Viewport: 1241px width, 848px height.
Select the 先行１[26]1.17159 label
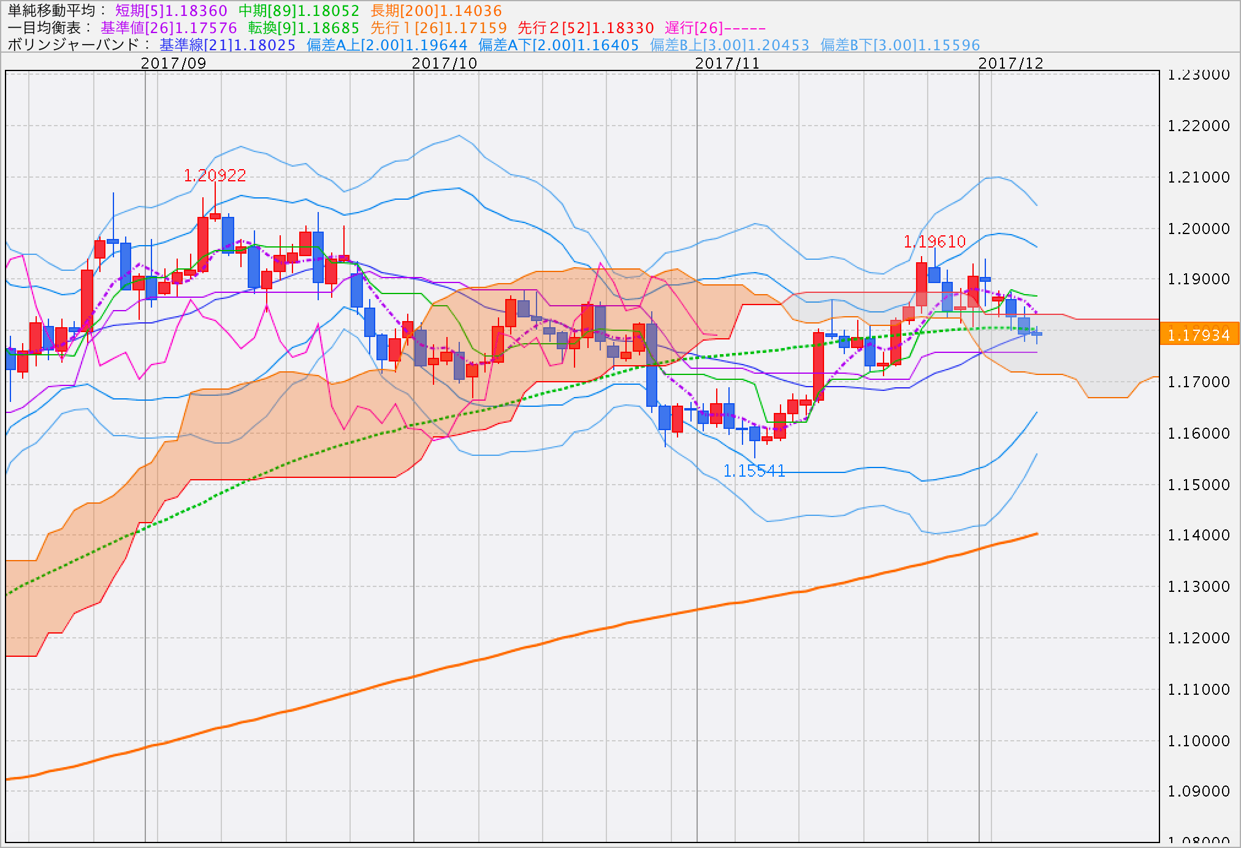pyautogui.click(x=439, y=28)
